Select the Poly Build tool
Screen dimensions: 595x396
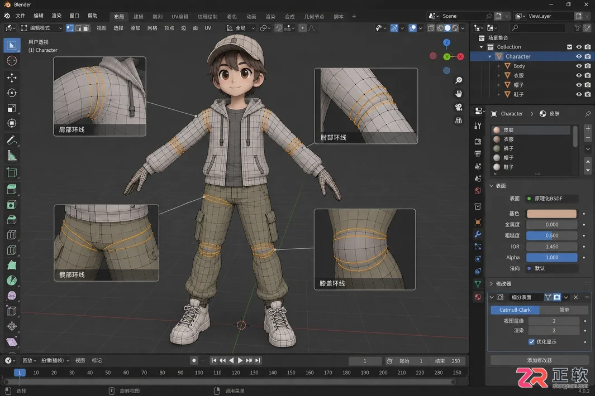click(12, 265)
